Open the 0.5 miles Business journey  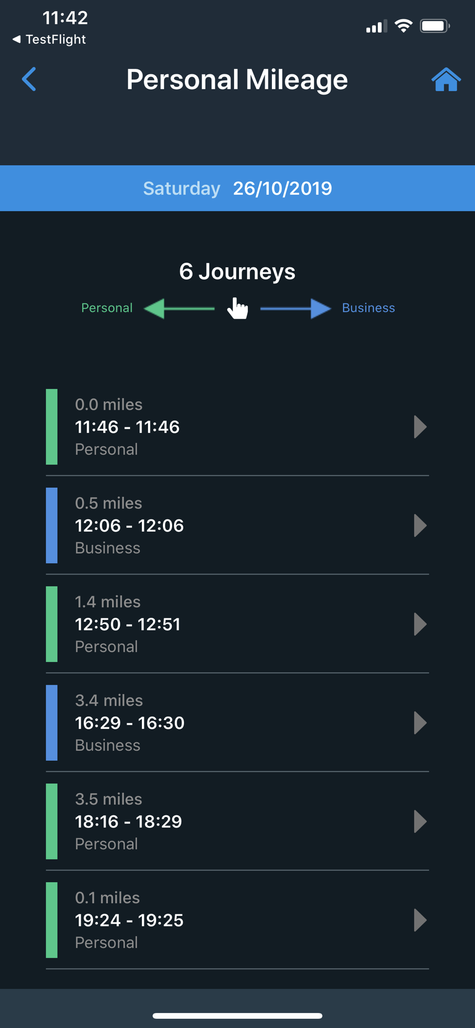coord(238,525)
